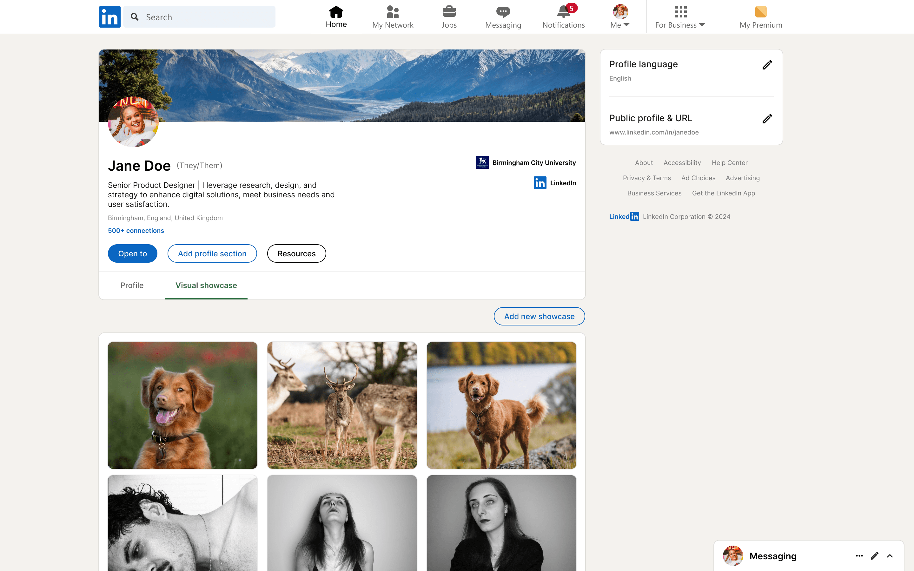Expand the For Business menu
This screenshot has width=914, height=571.
coord(680,17)
